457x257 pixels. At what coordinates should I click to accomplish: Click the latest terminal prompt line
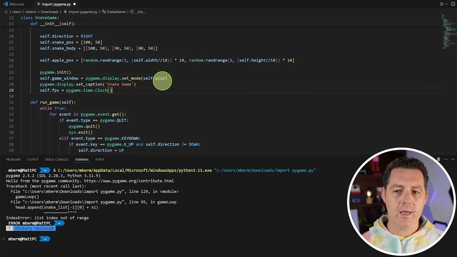[29, 239]
